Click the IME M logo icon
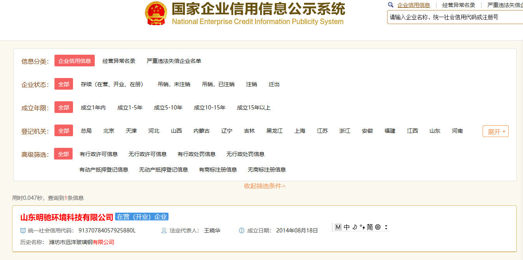 (338, 227)
